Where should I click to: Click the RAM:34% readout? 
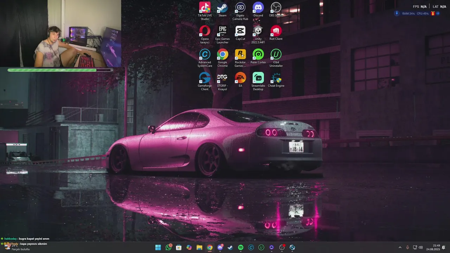pyautogui.click(x=409, y=13)
